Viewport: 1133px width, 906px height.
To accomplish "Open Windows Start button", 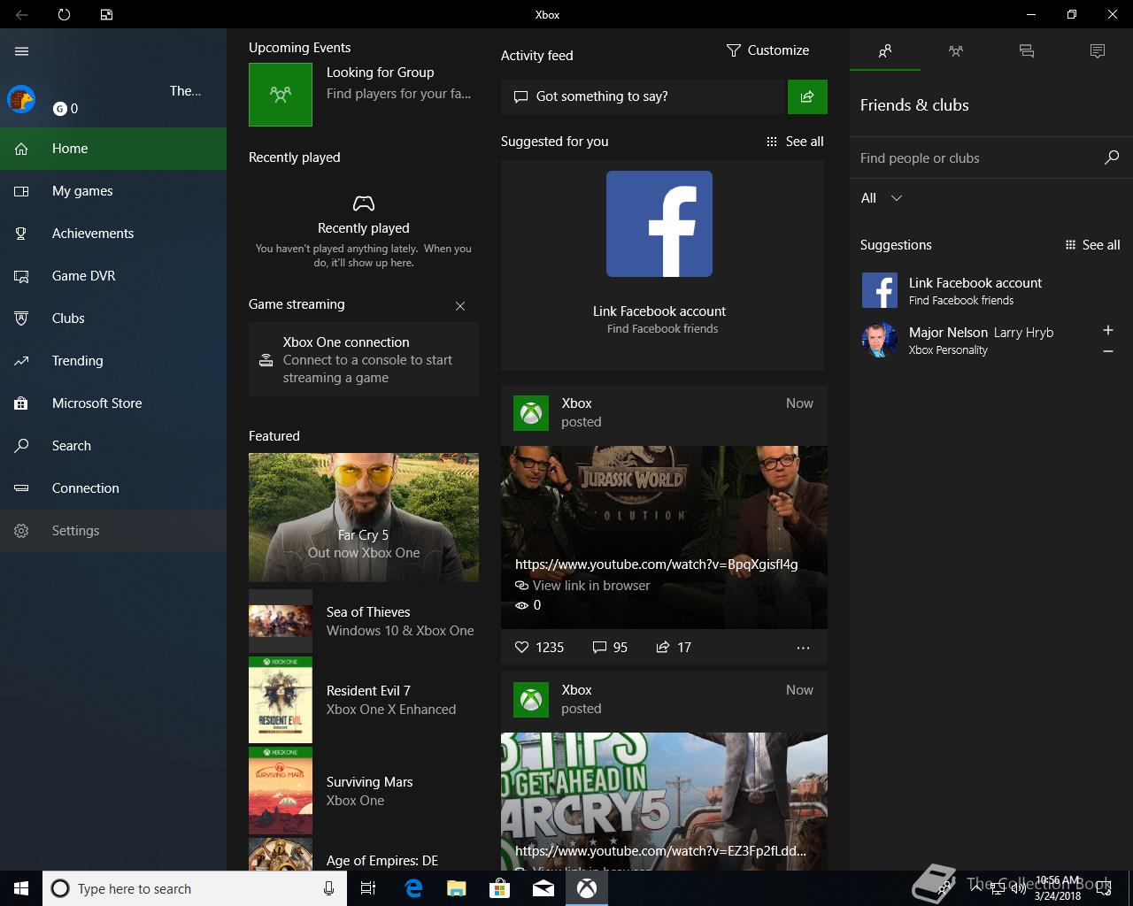I will (x=21, y=888).
